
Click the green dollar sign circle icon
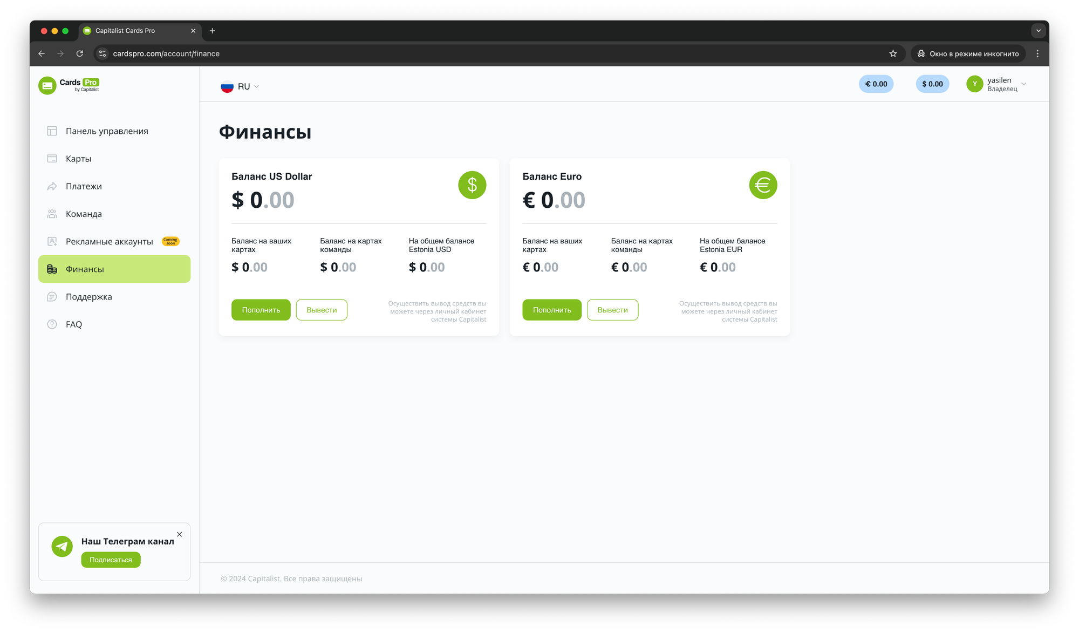click(x=472, y=185)
